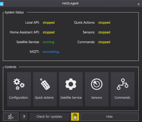Click Check for Updates
The height and width of the screenshot is (122, 142).
pyautogui.click(x=49, y=117)
